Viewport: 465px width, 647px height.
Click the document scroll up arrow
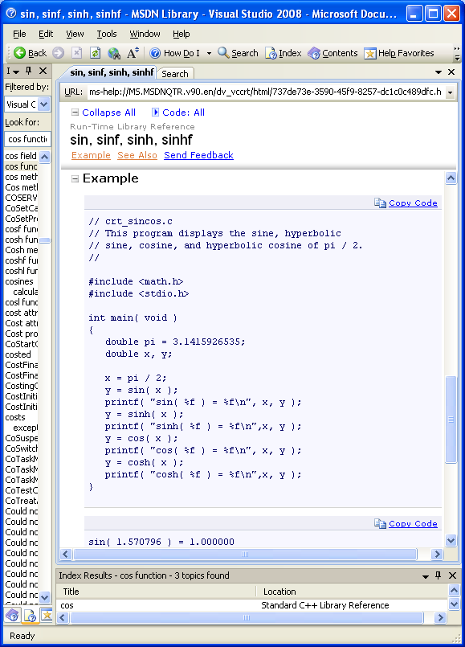click(451, 178)
